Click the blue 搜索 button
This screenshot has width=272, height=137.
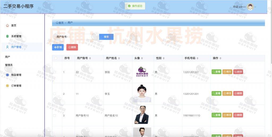pyautogui.click(x=106, y=37)
